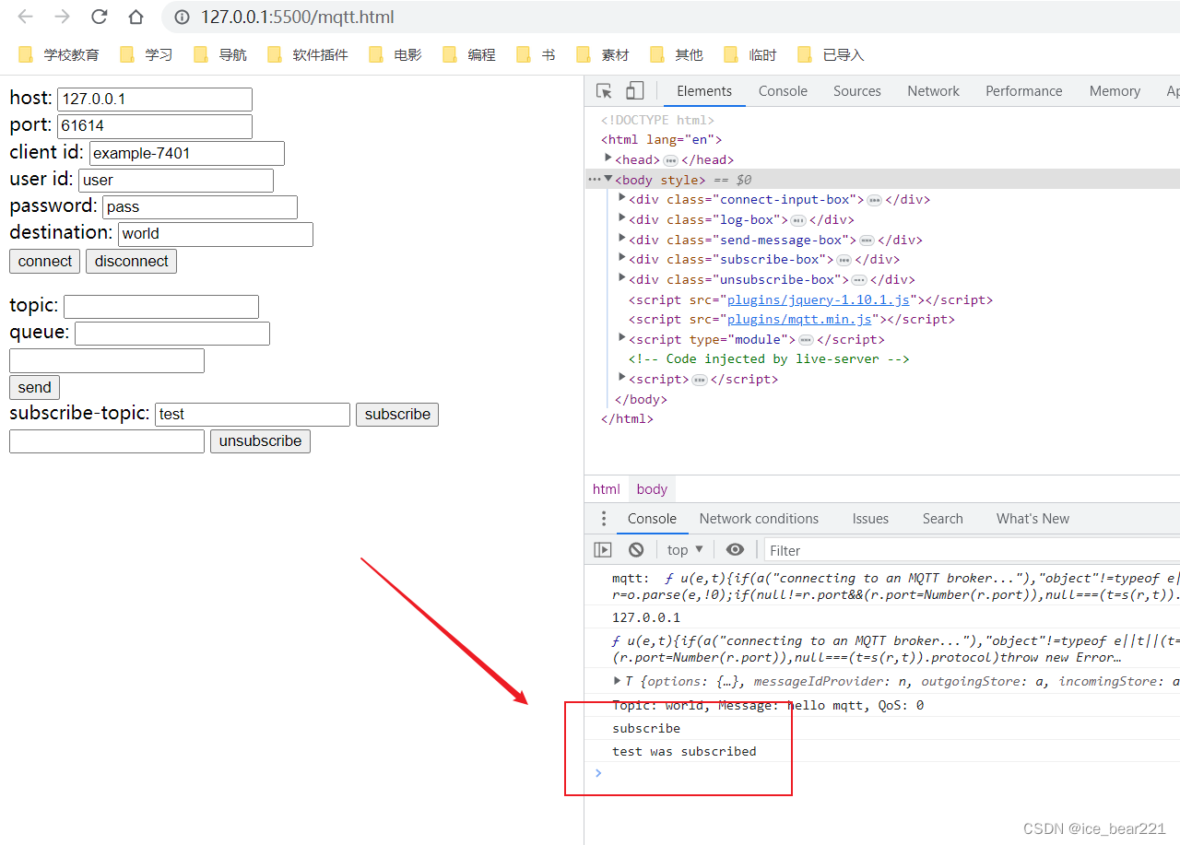Select body in the breadcrumb bar

click(x=652, y=488)
